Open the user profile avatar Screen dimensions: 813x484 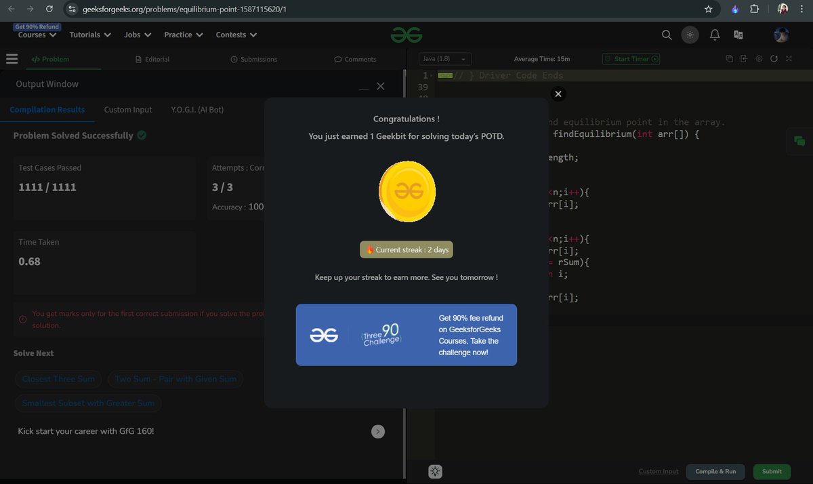point(781,35)
